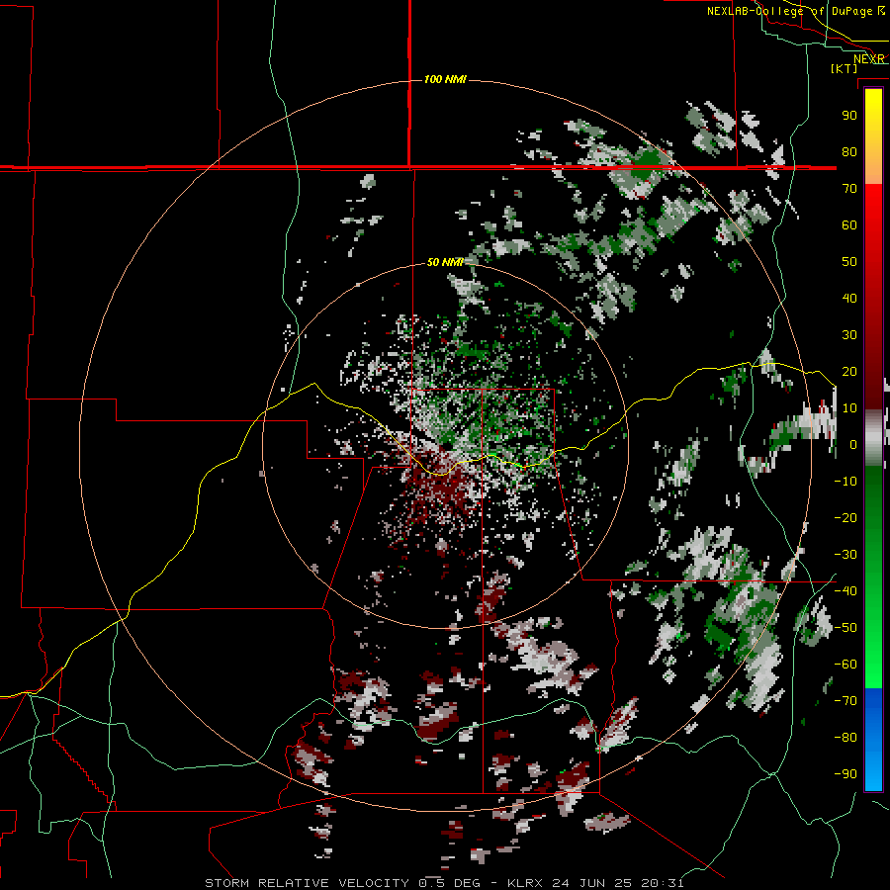The height and width of the screenshot is (890, 890).
Task: Click the 10 value on the velocity scale
Action: [849, 408]
